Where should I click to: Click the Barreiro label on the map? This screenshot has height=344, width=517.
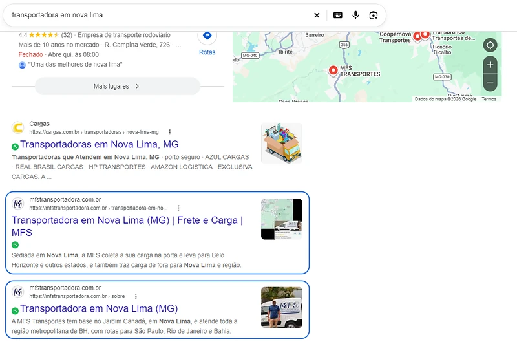(x=315, y=35)
